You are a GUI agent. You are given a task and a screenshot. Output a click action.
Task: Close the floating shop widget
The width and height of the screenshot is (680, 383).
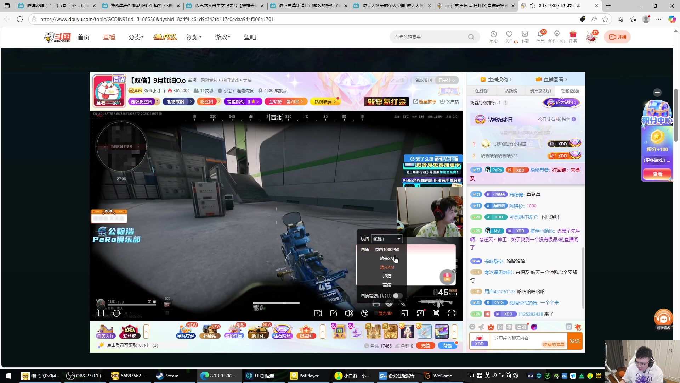click(454, 271)
